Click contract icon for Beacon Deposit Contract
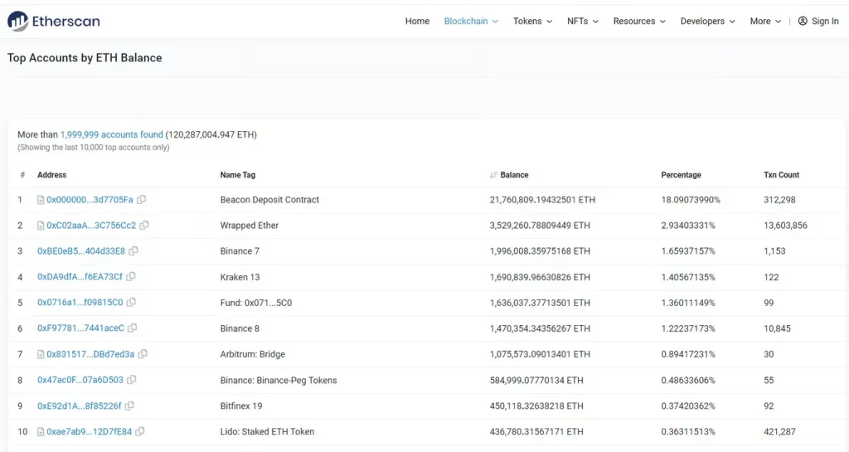 [41, 200]
